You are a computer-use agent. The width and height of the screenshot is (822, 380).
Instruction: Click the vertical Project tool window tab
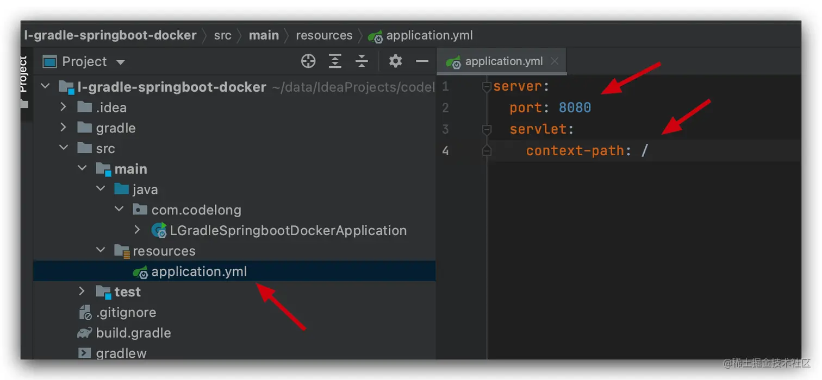click(23, 74)
